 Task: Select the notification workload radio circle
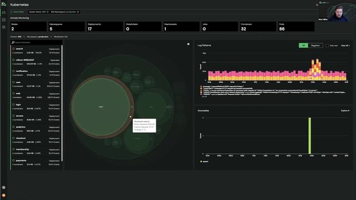click(13, 71)
